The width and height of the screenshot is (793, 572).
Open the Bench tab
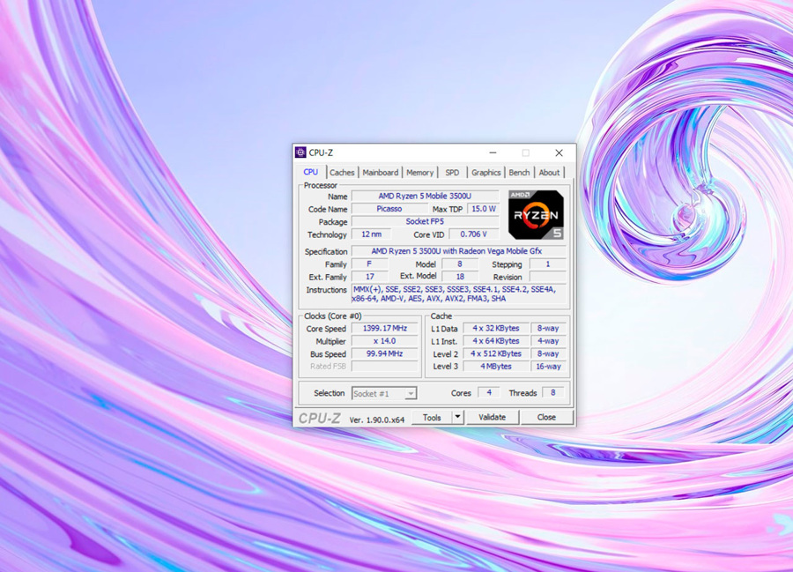coord(519,173)
